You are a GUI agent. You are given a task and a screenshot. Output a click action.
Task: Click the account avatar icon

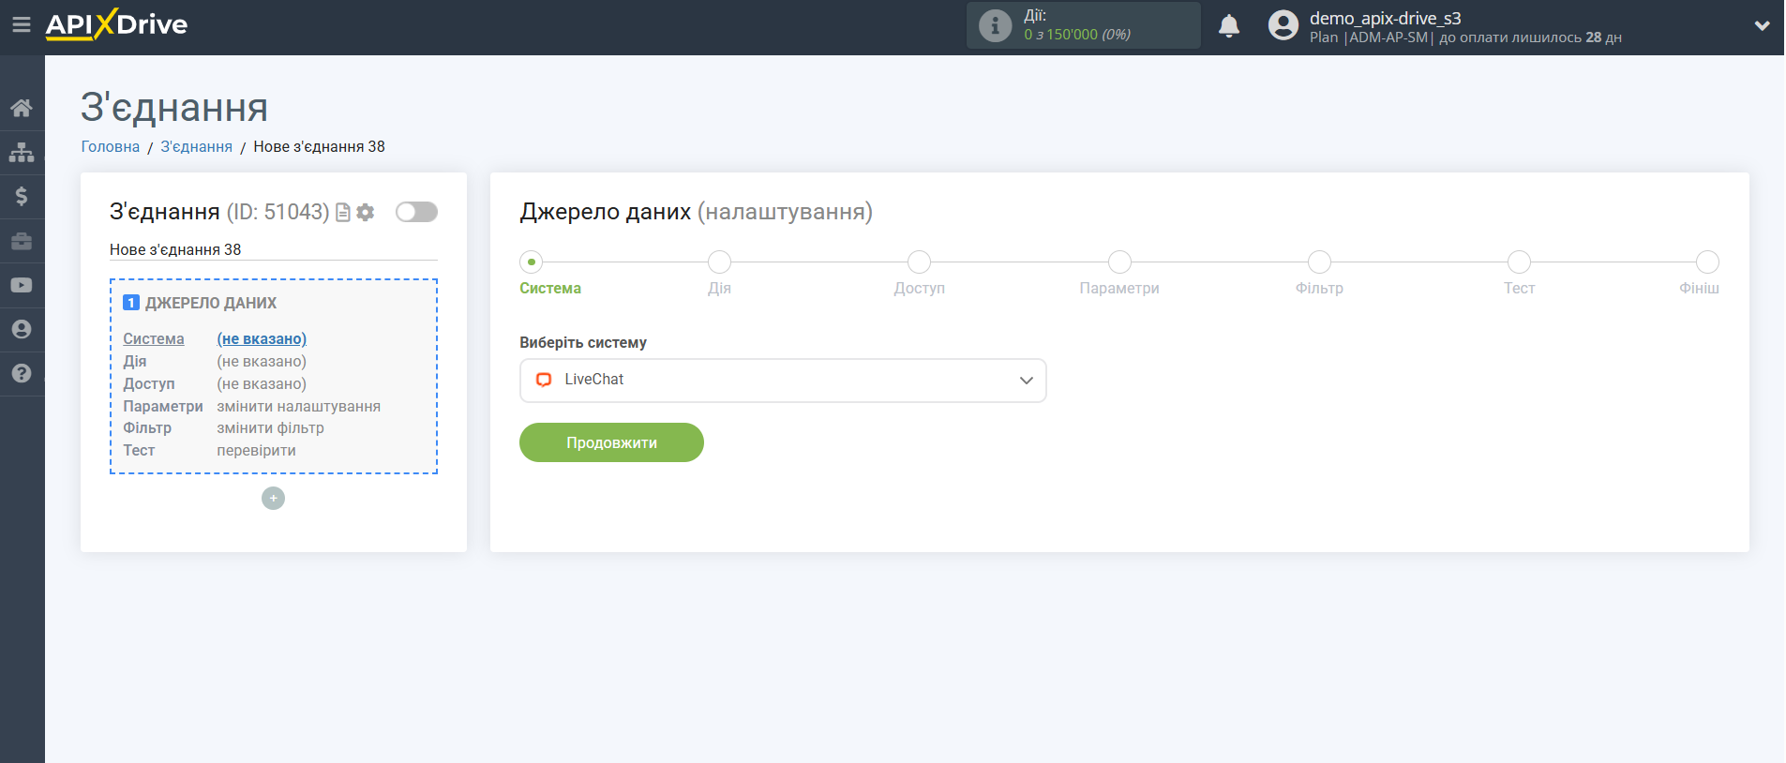point(1283,25)
